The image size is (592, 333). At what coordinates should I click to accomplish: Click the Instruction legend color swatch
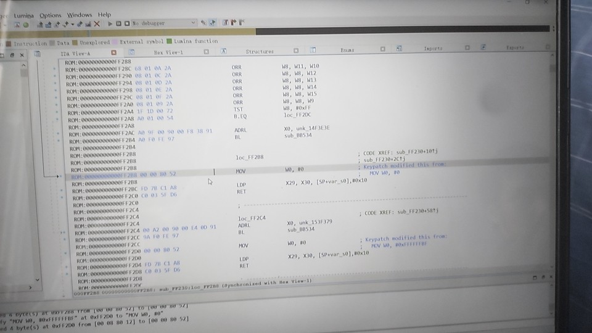[x=8, y=44]
